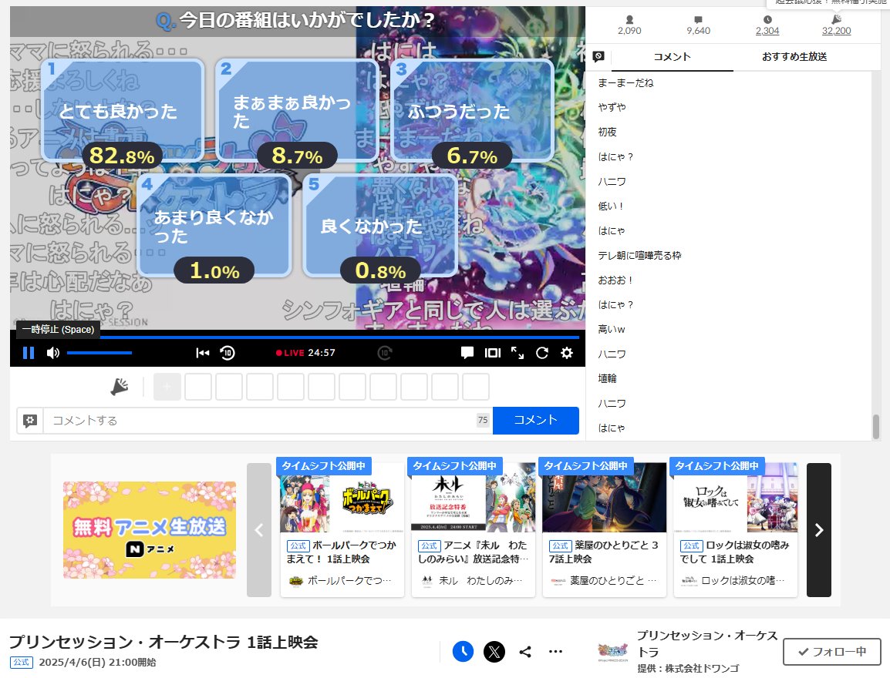The width and height of the screenshot is (890, 678).
Task: Jump to beginning with skip-back icon
Action: (203, 353)
